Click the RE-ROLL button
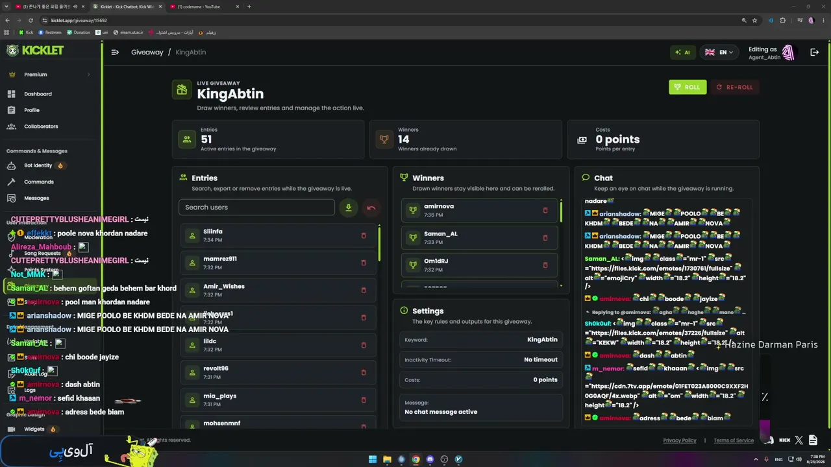This screenshot has height=467, width=831. pyautogui.click(x=735, y=87)
